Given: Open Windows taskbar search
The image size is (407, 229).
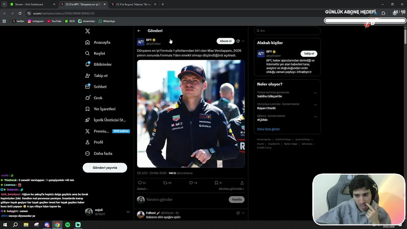Looking at the screenshot, I should pyautogui.click(x=15, y=225).
